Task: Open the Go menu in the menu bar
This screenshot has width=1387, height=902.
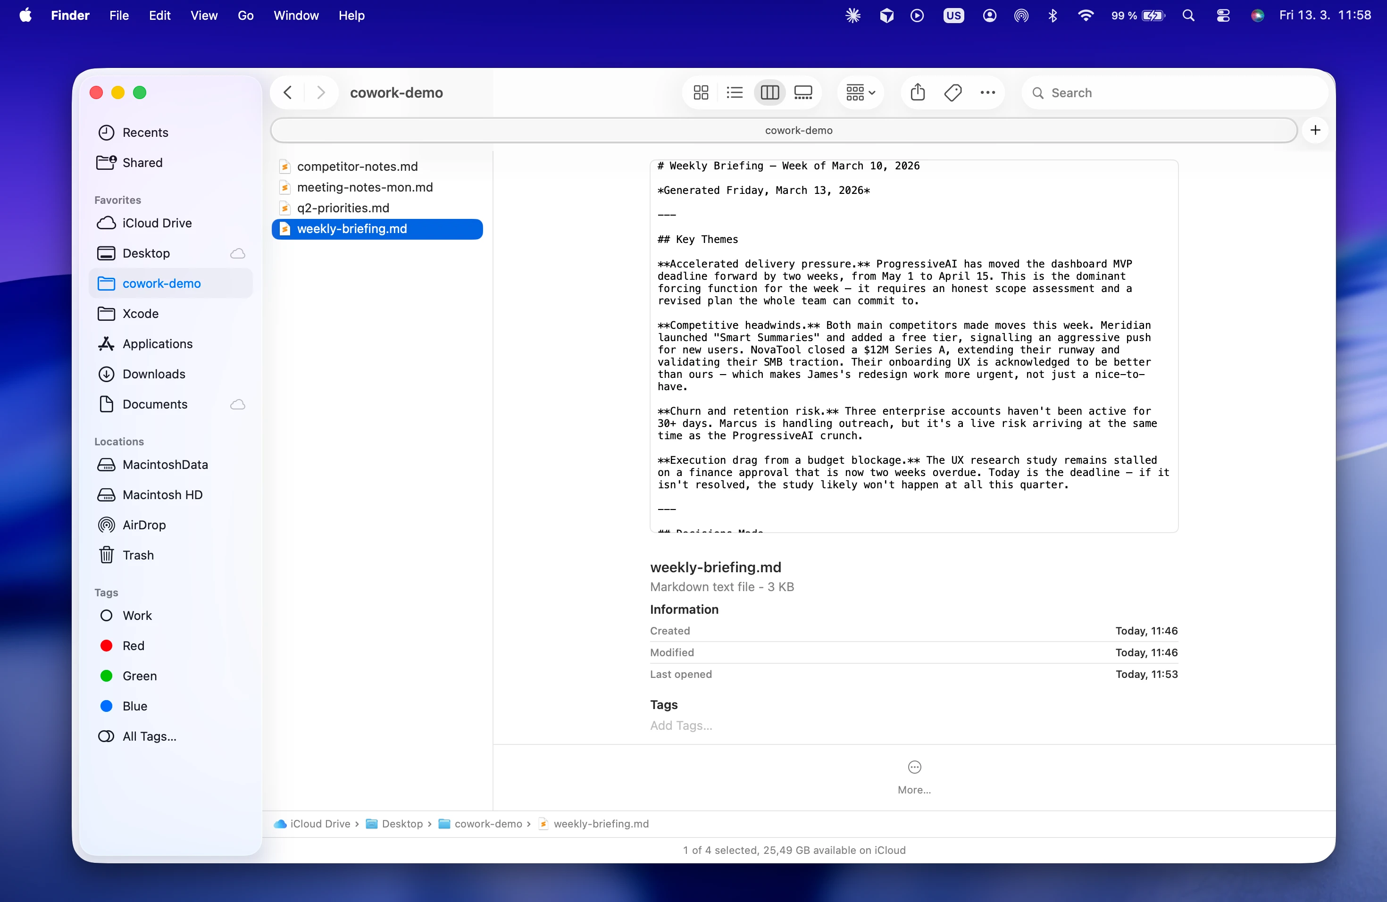Action: [x=245, y=16]
